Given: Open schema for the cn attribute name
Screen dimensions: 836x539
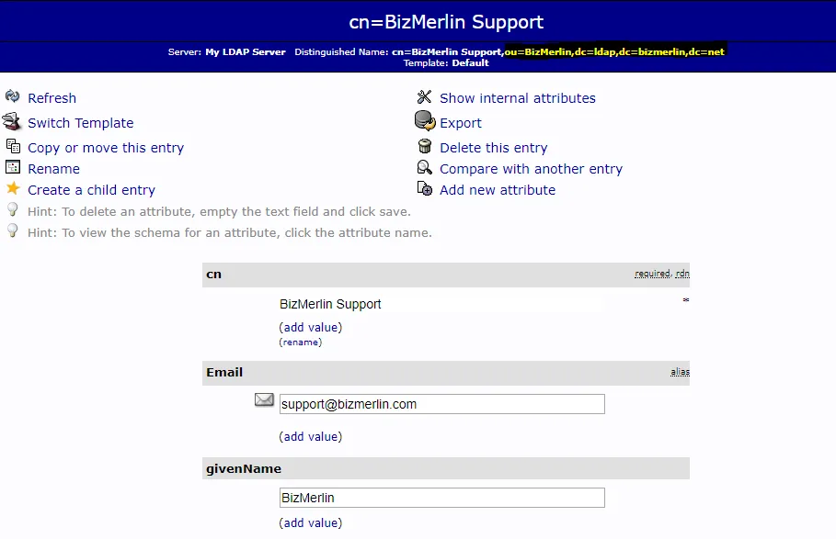Looking at the screenshot, I should [213, 275].
